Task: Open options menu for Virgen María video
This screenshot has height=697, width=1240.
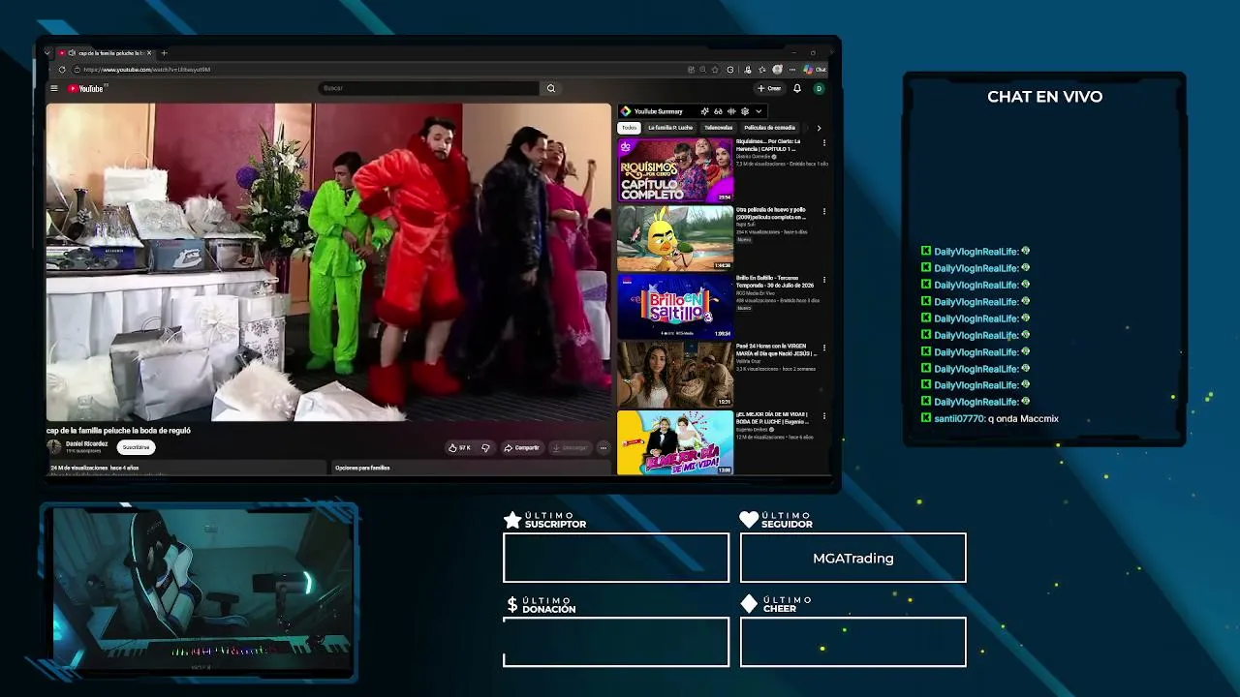Action: pos(824,348)
